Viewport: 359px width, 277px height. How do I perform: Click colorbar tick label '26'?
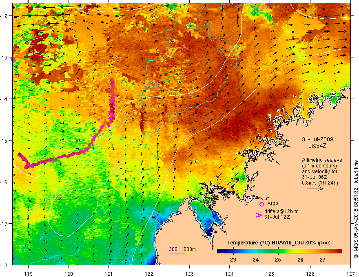(x=300, y=259)
